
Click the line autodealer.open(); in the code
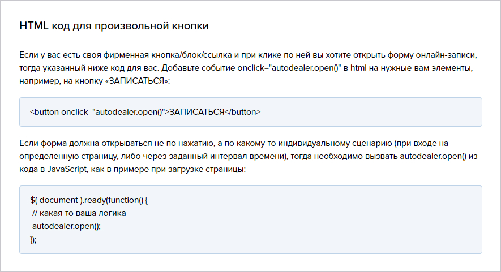tap(66, 226)
